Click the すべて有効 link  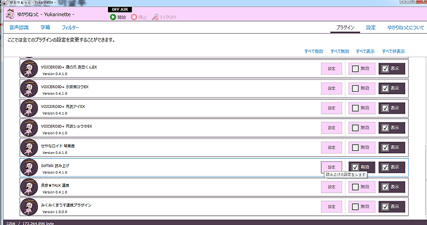click(314, 51)
